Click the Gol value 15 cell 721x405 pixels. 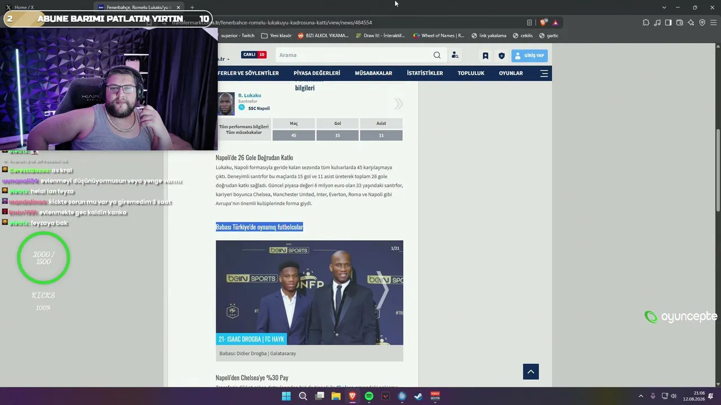(337, 136)
